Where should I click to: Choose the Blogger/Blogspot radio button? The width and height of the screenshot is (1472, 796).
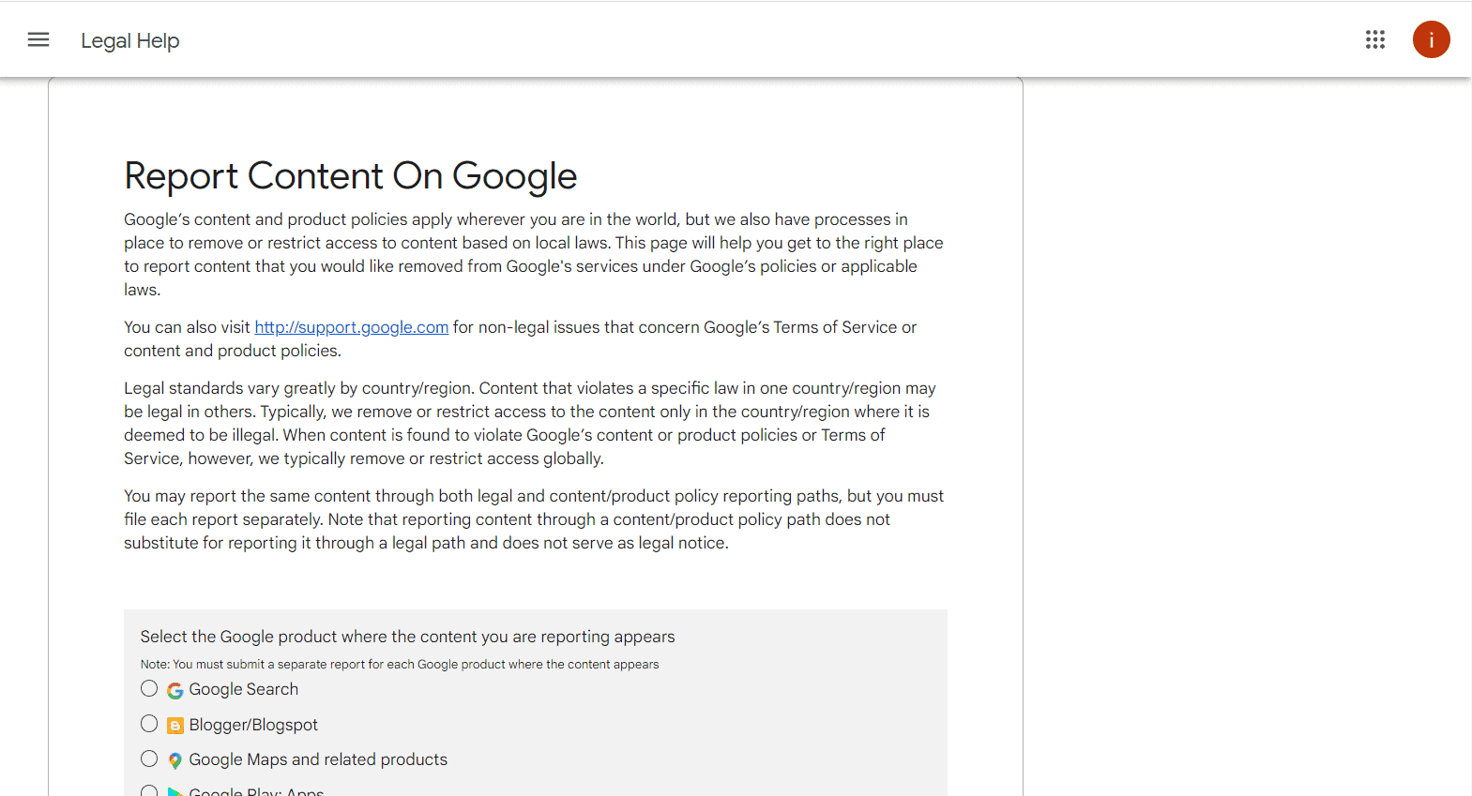pos(149,724)
